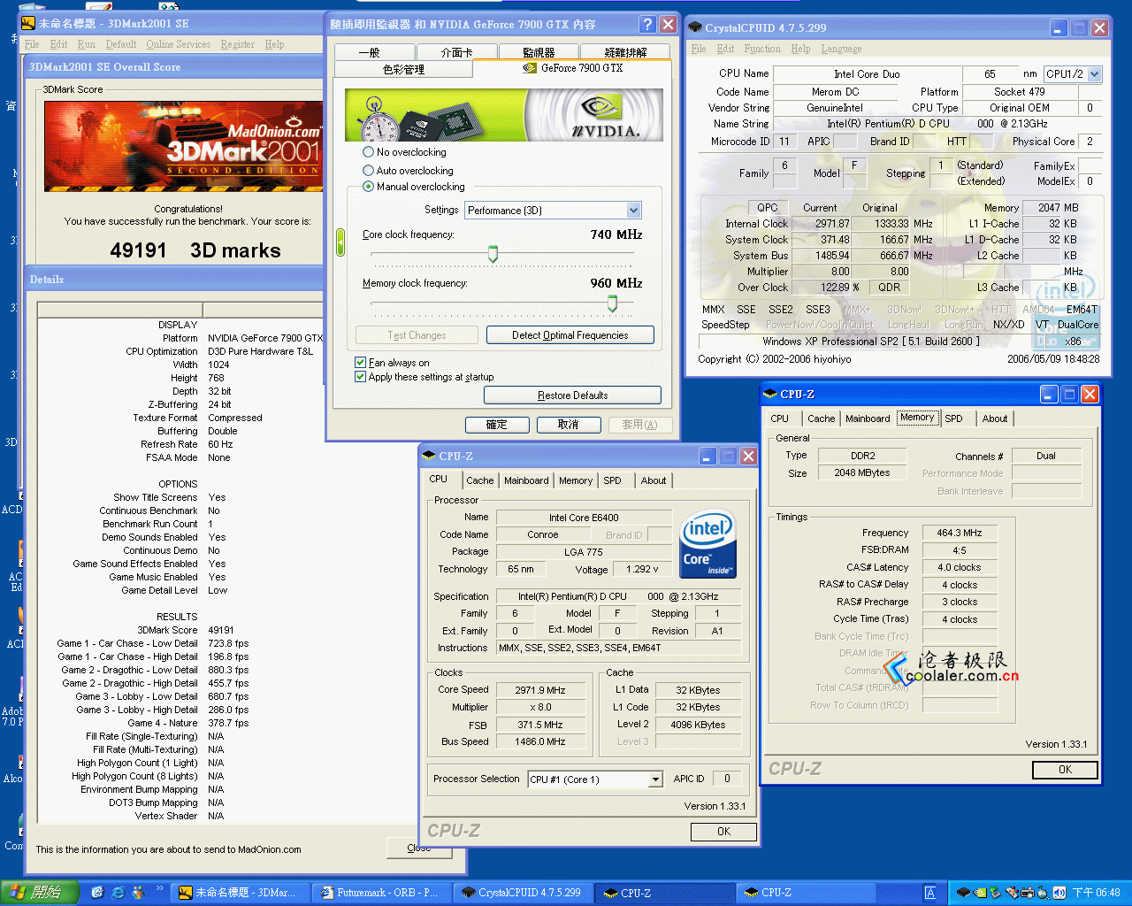This screenshot has height=906, width=1132.
Task: Open the Windows Start button
Action: coord(40,893)
